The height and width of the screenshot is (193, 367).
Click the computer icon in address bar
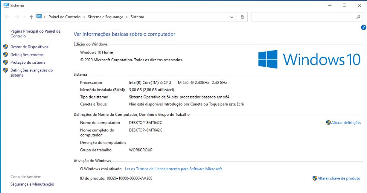(39, 17)
